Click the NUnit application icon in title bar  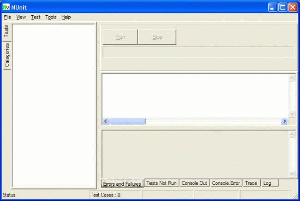(6, 7)
